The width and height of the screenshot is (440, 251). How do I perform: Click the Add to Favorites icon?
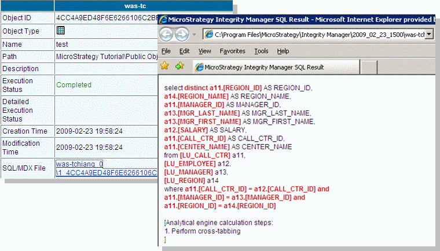click(x=179, y=66)
